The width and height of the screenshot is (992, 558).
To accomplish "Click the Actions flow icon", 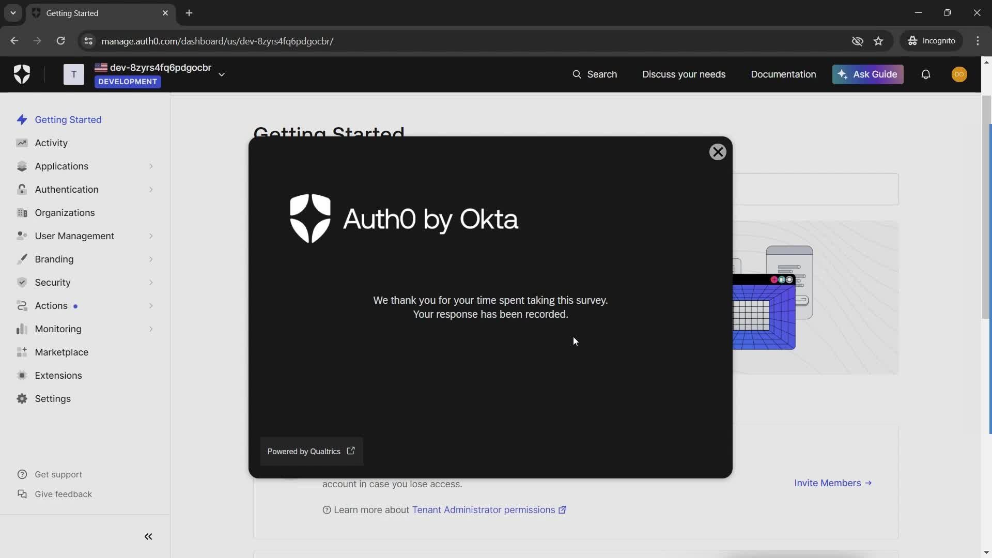I will click(22, 305).
